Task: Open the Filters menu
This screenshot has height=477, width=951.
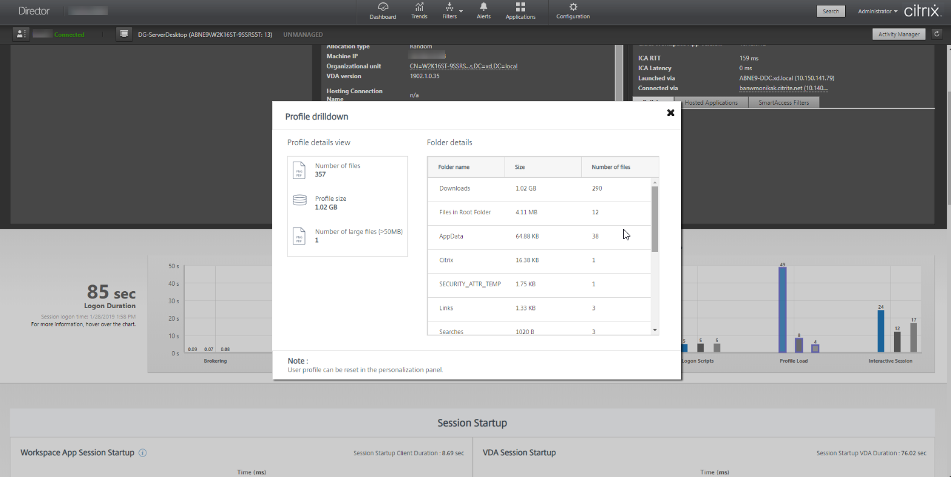Action: click(449, 11)
